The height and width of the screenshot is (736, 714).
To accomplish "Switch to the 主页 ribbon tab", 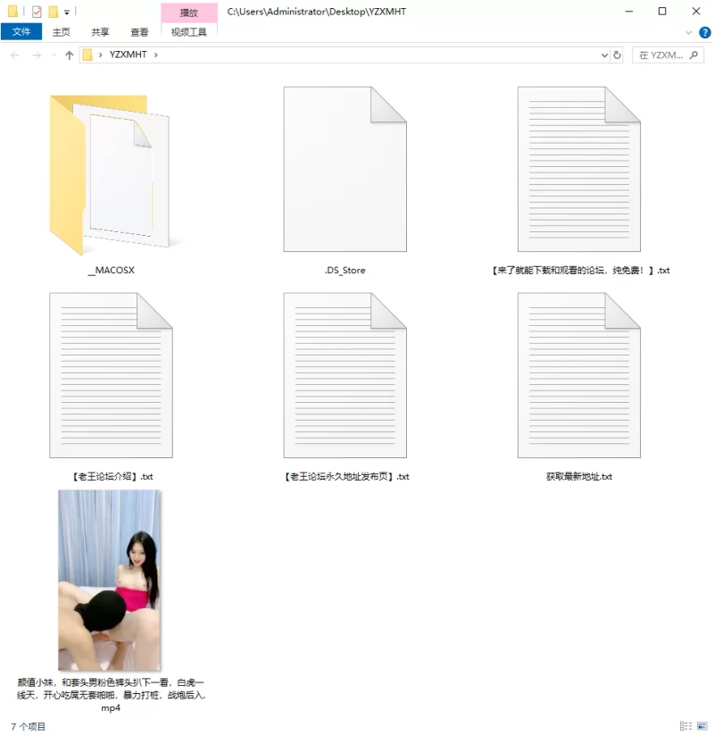I will [x=61, y=32].
